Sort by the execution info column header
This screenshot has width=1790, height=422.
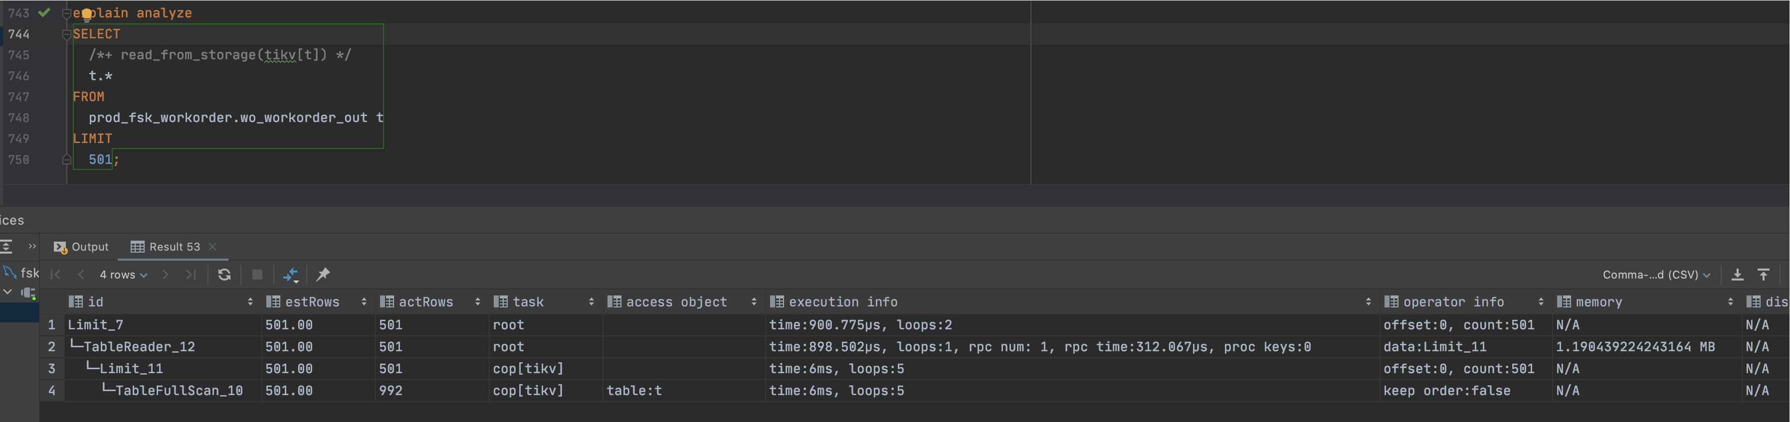pyautogui.click(x=843, y=302)
